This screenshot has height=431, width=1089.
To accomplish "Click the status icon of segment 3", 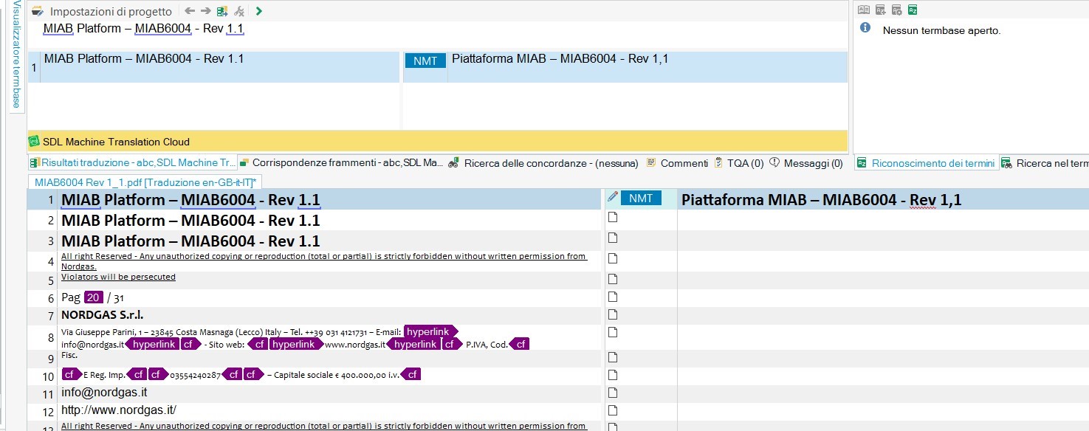I will tap(612, 238).
